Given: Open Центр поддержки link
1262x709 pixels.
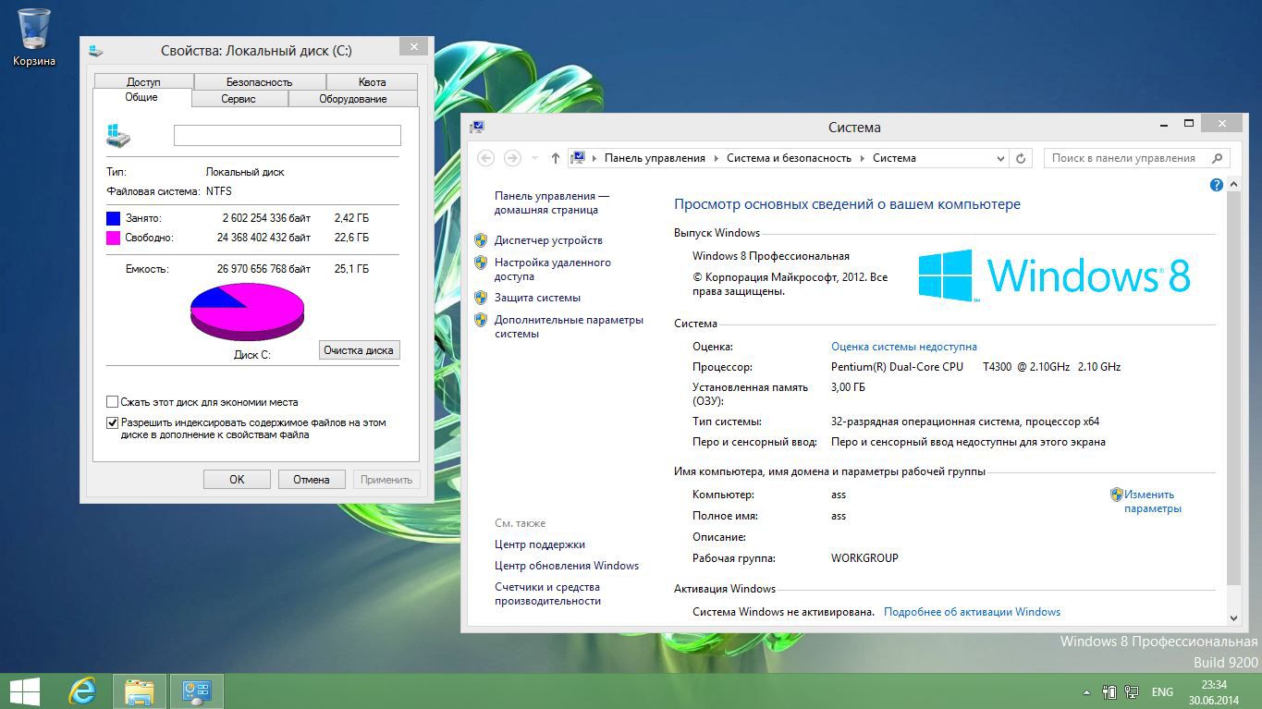Looking at the screenshot, I should [x=540, y=544].
